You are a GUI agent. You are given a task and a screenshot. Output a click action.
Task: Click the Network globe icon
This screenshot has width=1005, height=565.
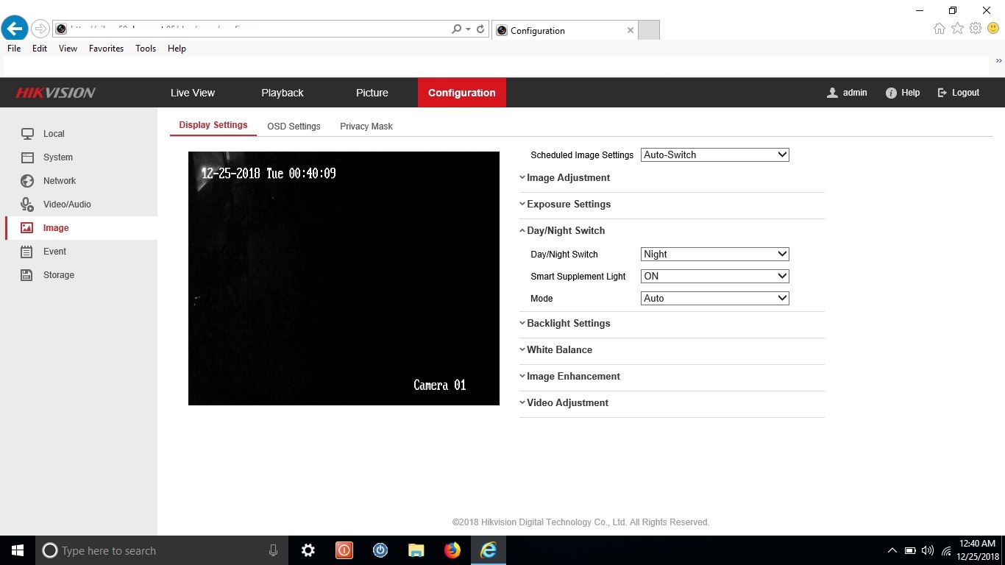[27, 181]
